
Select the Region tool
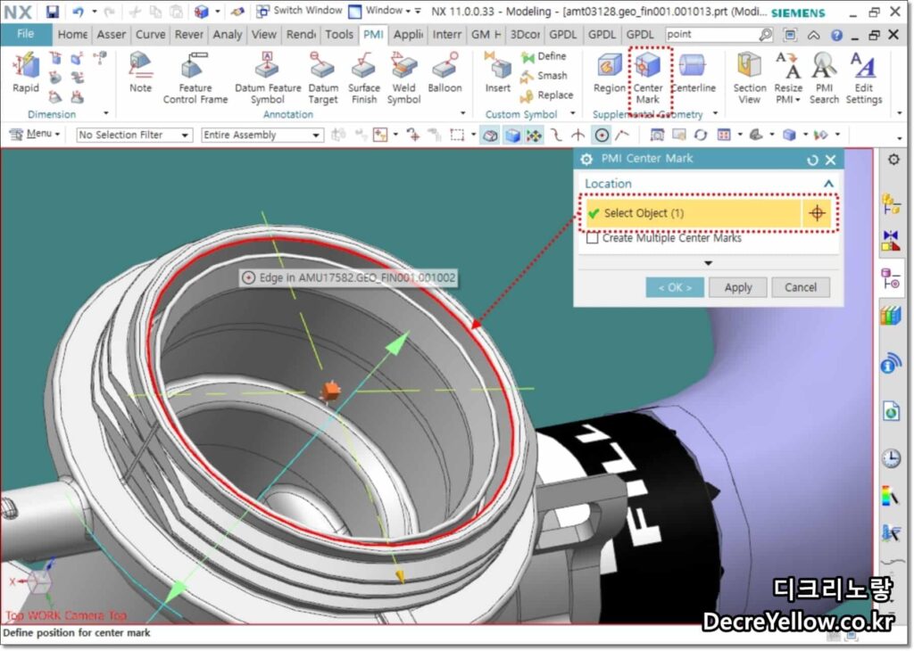pos(609,73)
